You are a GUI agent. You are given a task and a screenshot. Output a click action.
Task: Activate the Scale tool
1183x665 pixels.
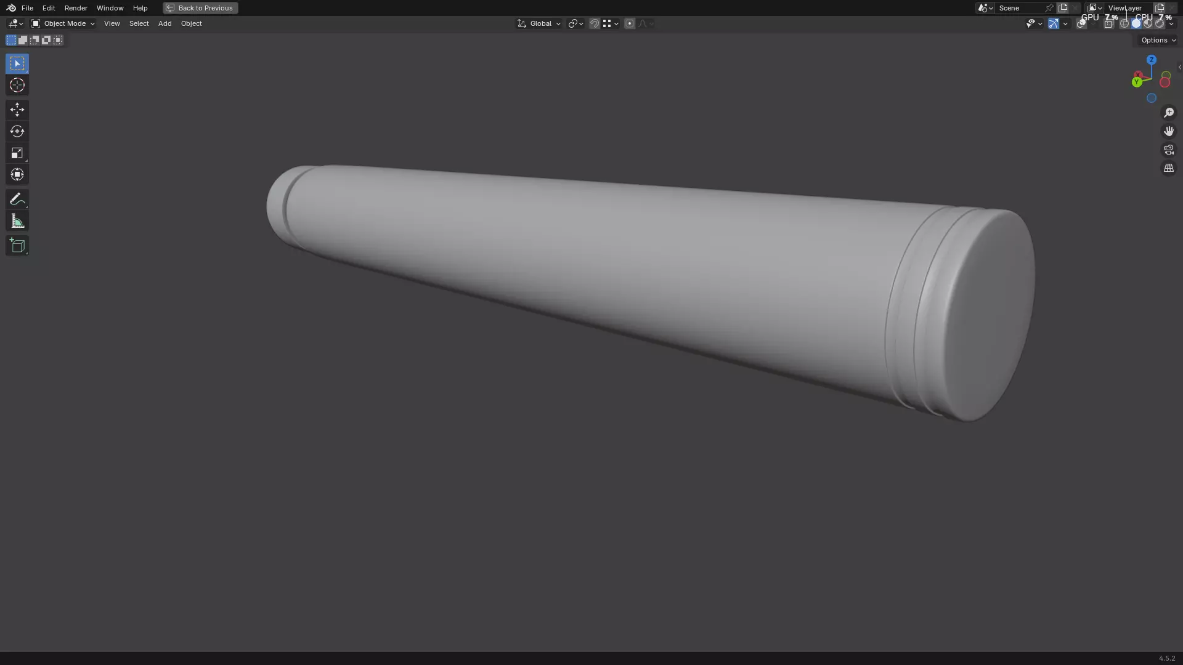tap(17, 153)
